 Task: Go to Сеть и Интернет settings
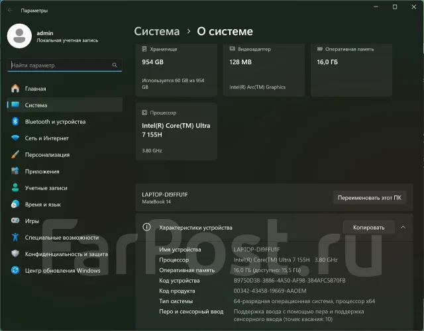point(64,138)
